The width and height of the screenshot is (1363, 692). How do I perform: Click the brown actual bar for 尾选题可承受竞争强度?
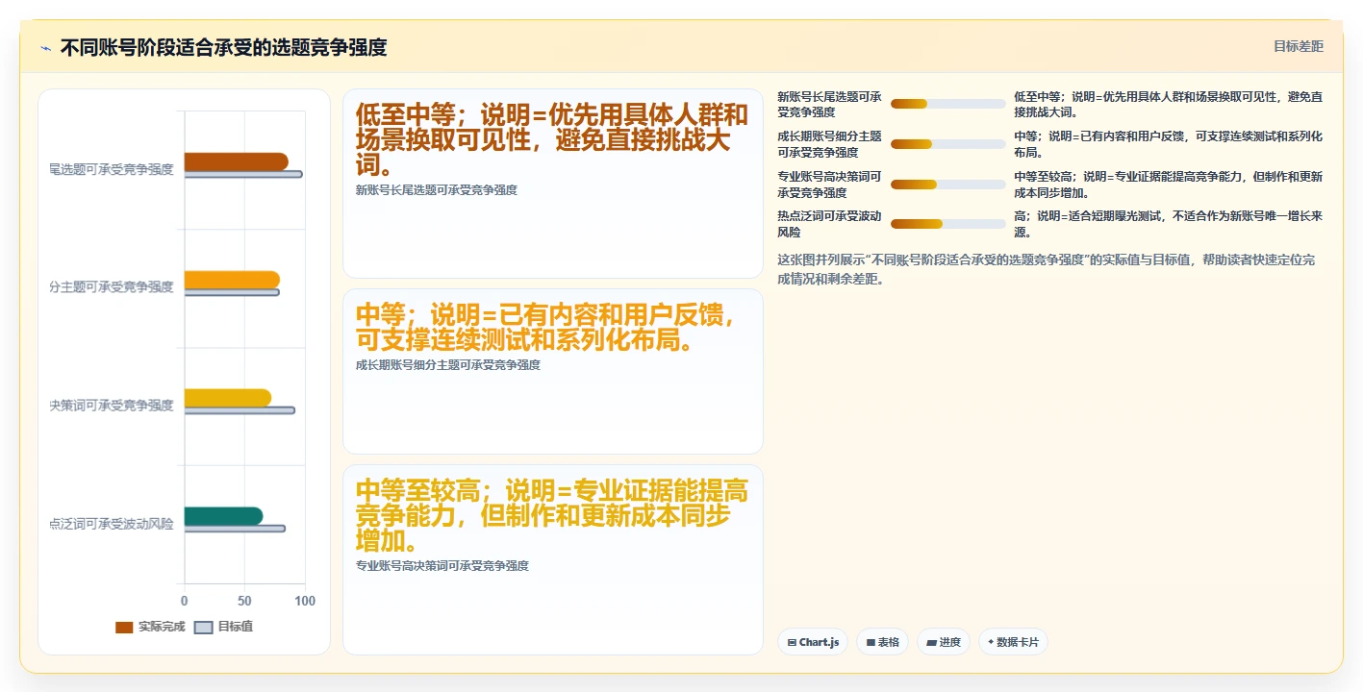pos(236,161)
